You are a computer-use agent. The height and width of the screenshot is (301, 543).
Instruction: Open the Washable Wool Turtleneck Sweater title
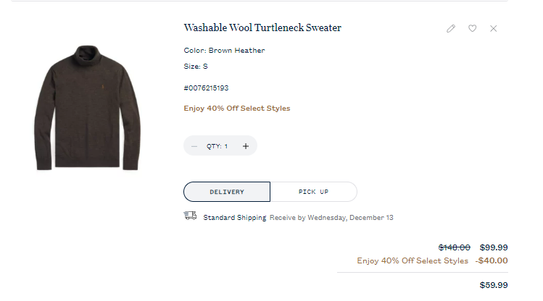pos(262,28)
